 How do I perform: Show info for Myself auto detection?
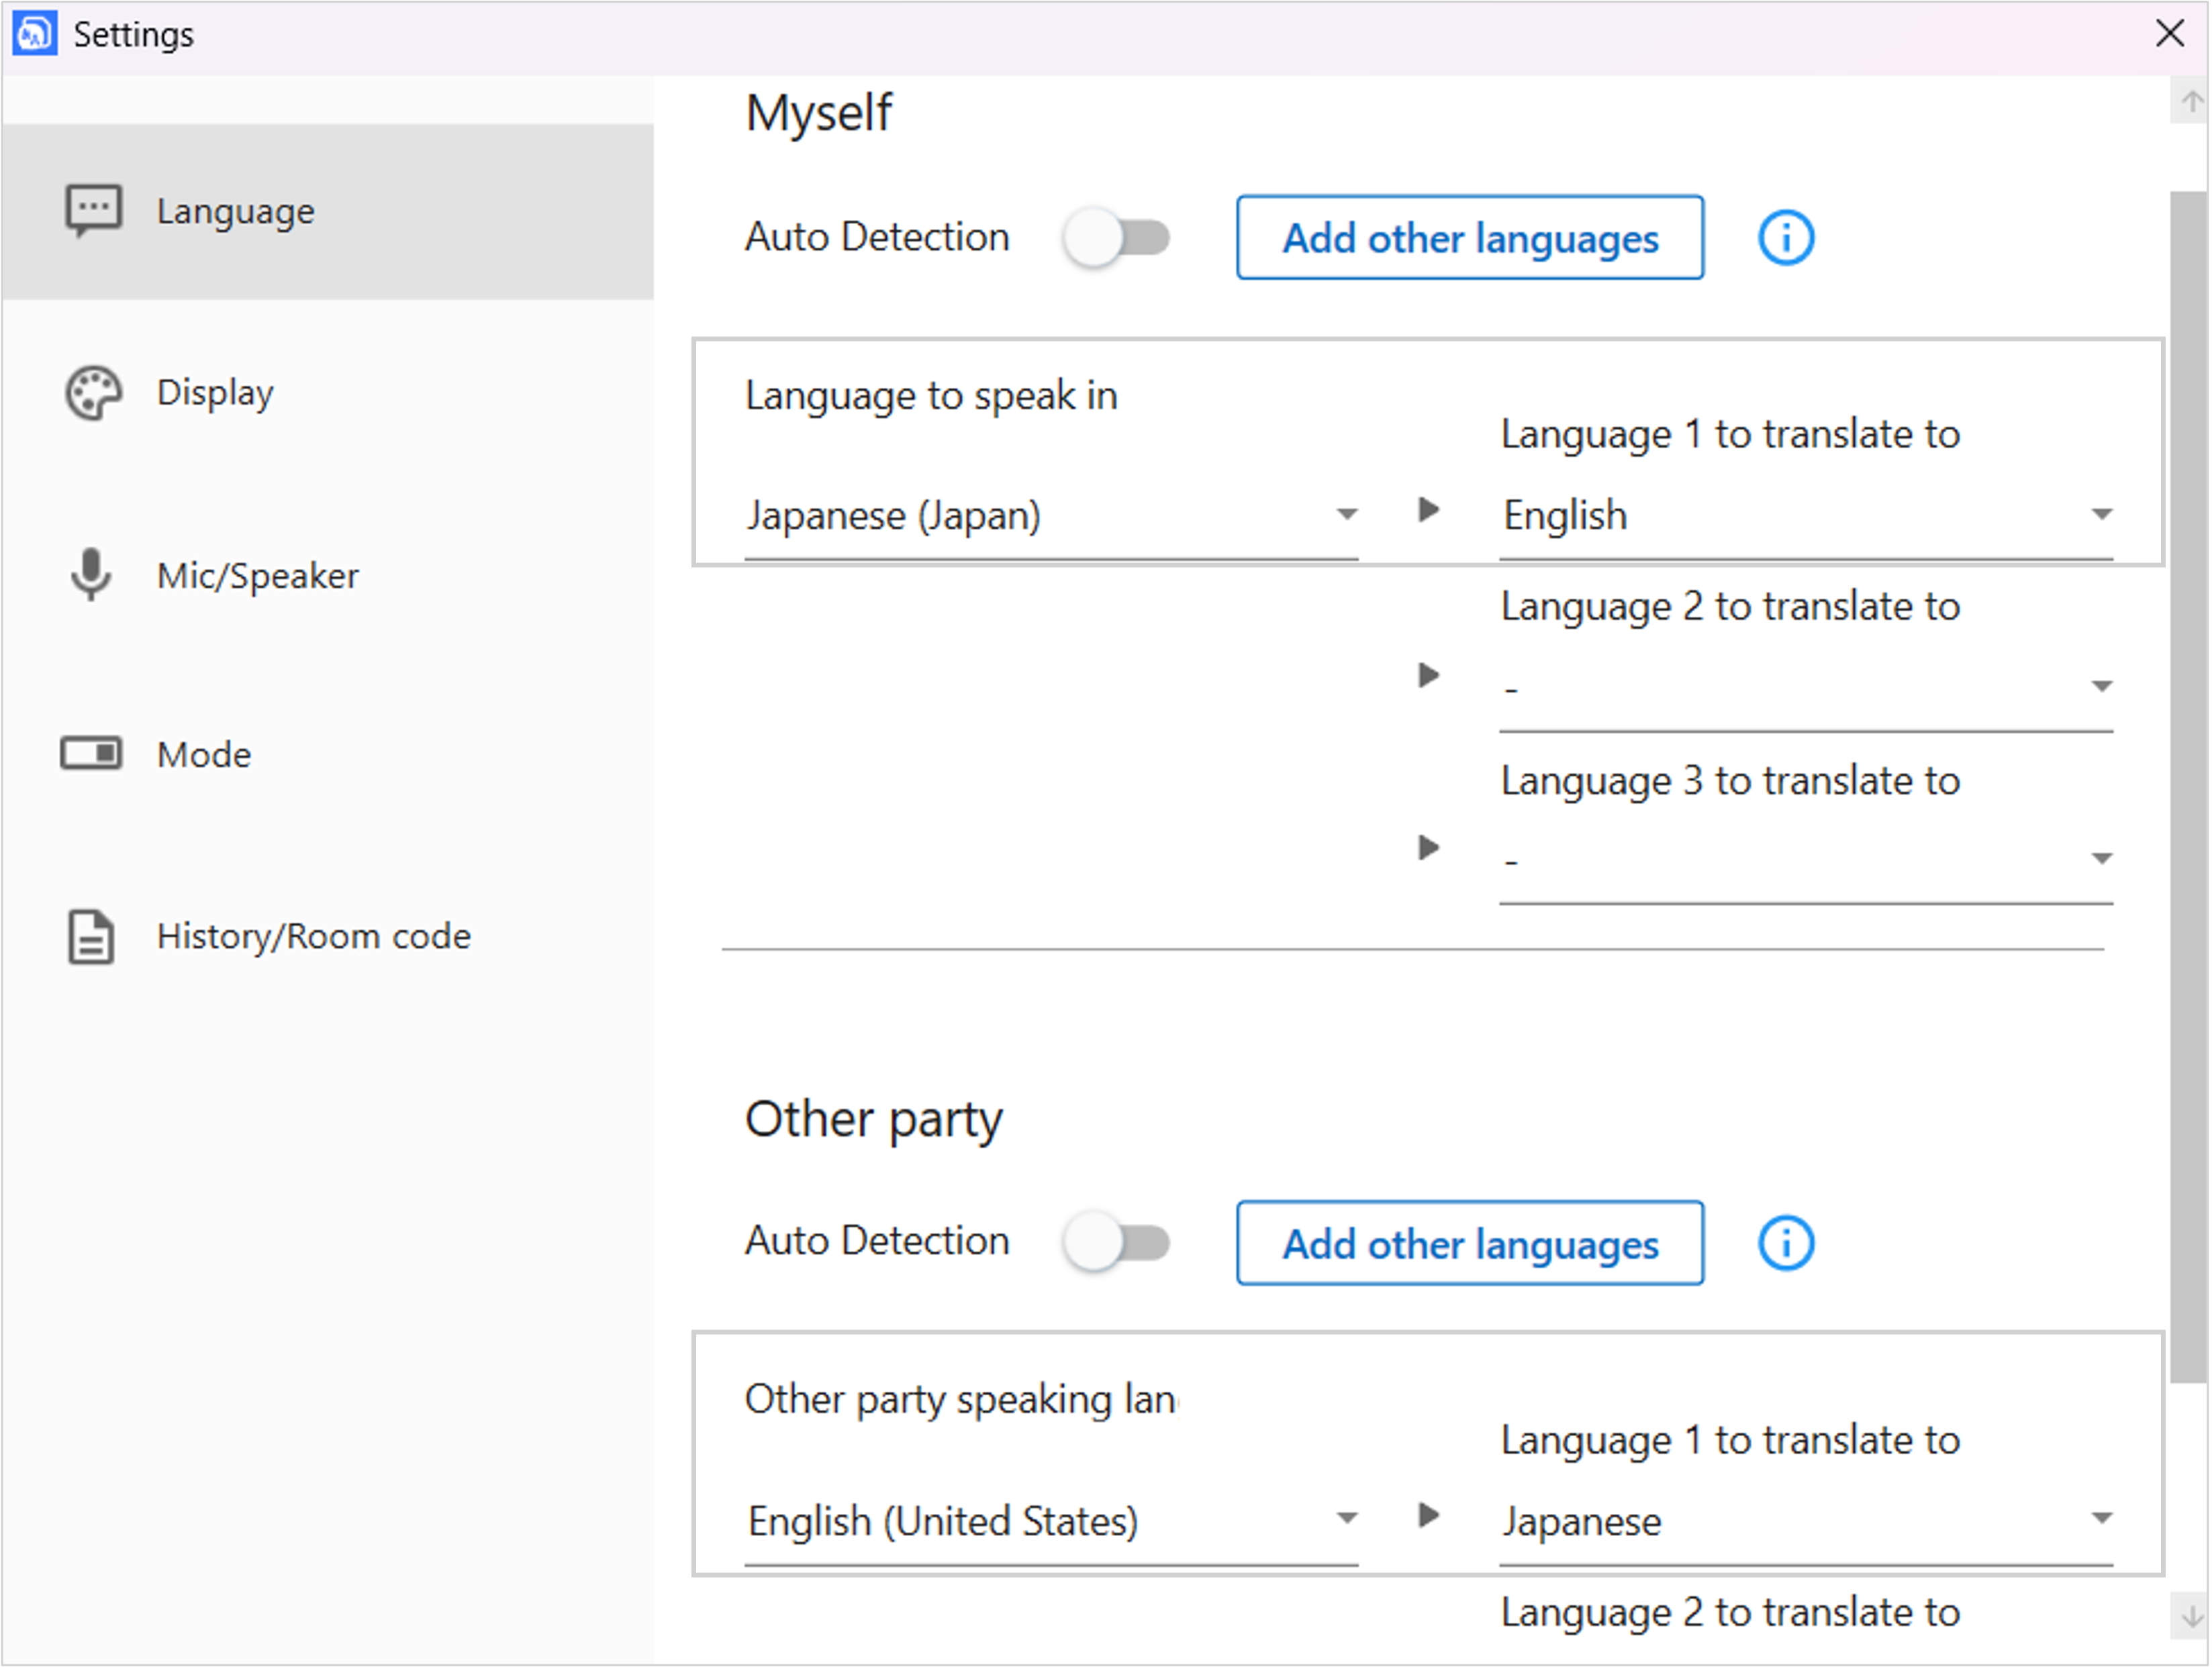pos(1786,238)
